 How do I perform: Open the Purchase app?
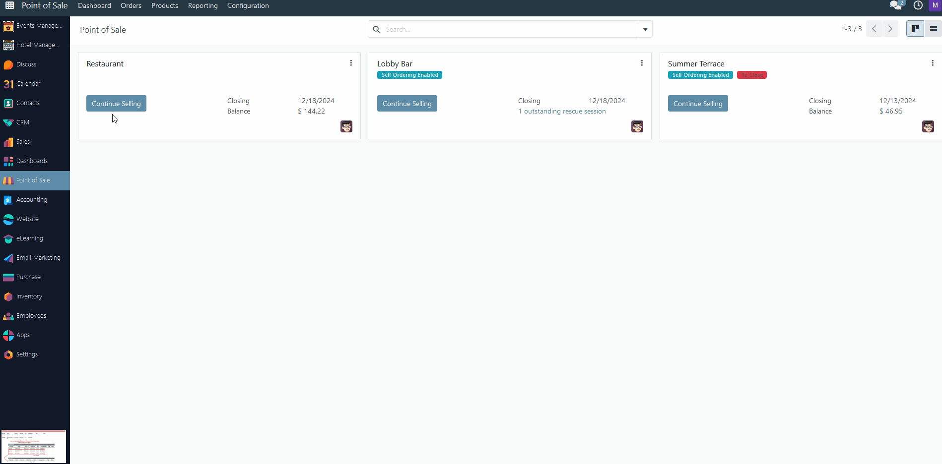35,277
